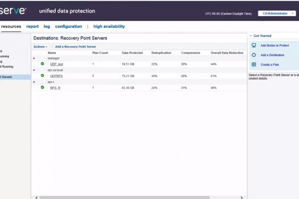Click green status icon beside RPS_R
This screenshot has width=299, height=199.
point(42,87)
